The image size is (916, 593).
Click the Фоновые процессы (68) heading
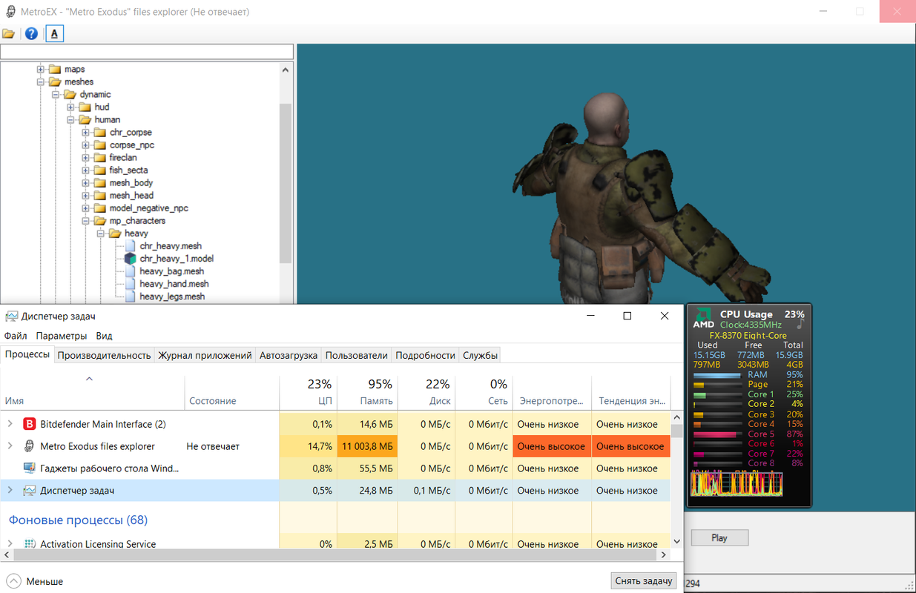[x=78, y=520]
